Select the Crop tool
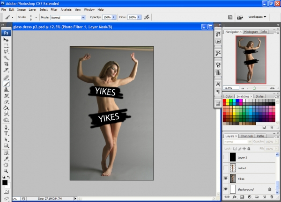281x202 pixels. 6,64
